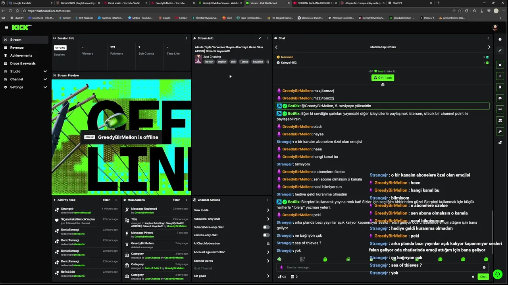Click the green headset support button
Screen dimensions: 508x285
click(x=497, y=274)
